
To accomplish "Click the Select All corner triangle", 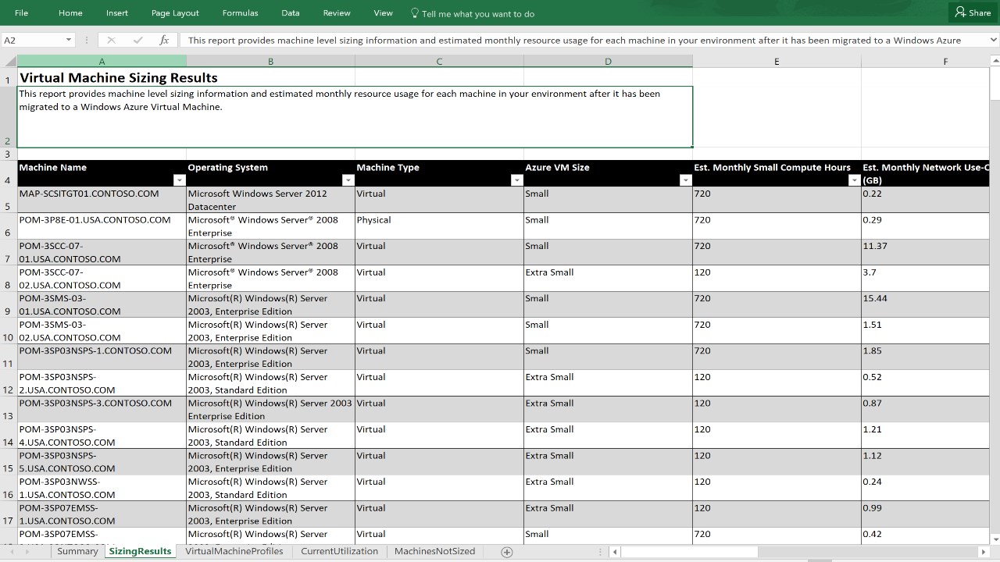I will click(9, 61).
